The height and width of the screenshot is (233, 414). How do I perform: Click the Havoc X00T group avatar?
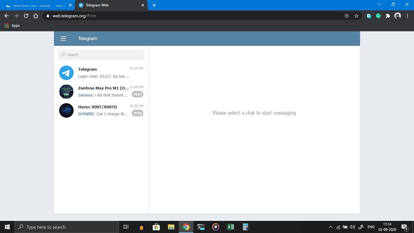pyautogui.click(x=66, y=110)
